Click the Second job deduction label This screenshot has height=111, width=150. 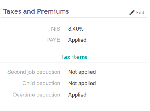pyautogui.click(x=34, y=72)
